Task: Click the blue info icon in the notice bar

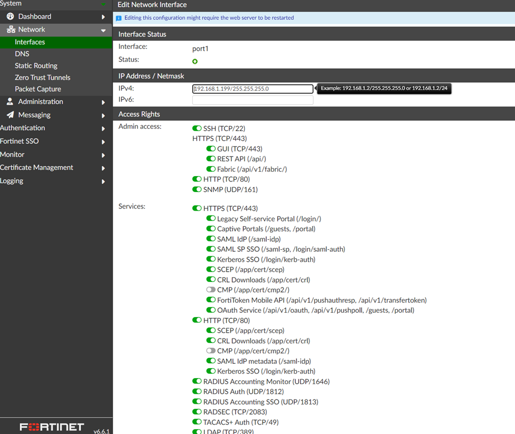Action: click(x=119, y=18)
